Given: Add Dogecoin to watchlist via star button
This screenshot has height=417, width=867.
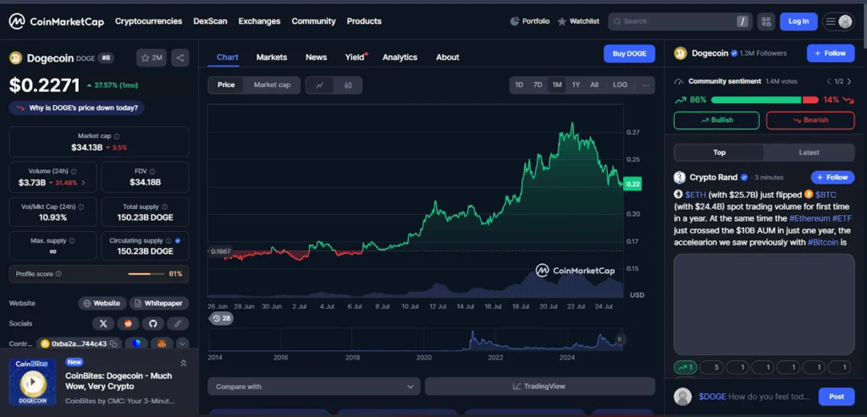Looking at the screenshot, I should (x=152, y=58).
